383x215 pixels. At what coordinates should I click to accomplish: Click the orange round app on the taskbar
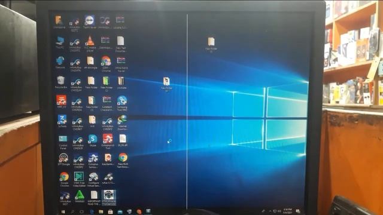(139, 211)
